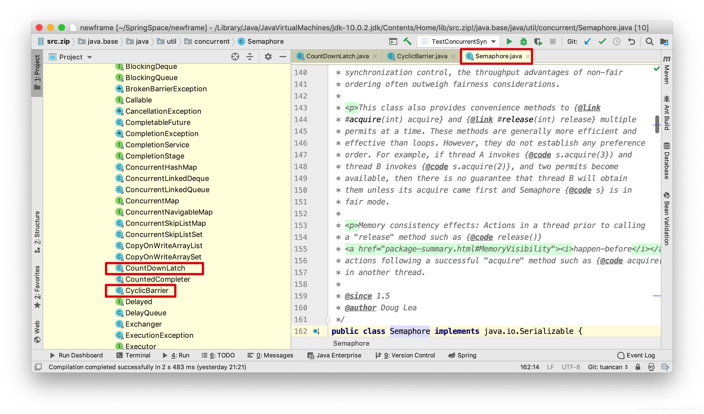Open Project panel settings gear

(x=268, y=57)
